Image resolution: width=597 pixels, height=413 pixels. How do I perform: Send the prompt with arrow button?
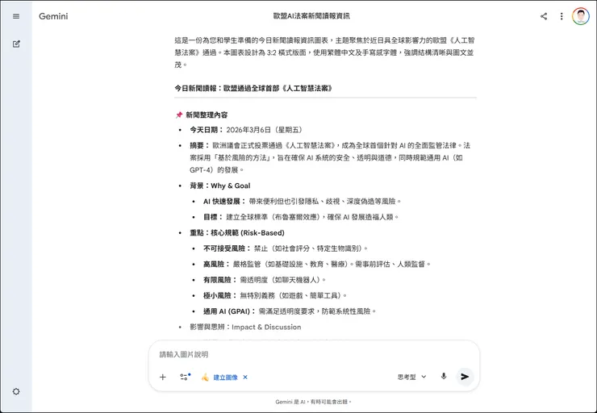click(x=465, y=377)
